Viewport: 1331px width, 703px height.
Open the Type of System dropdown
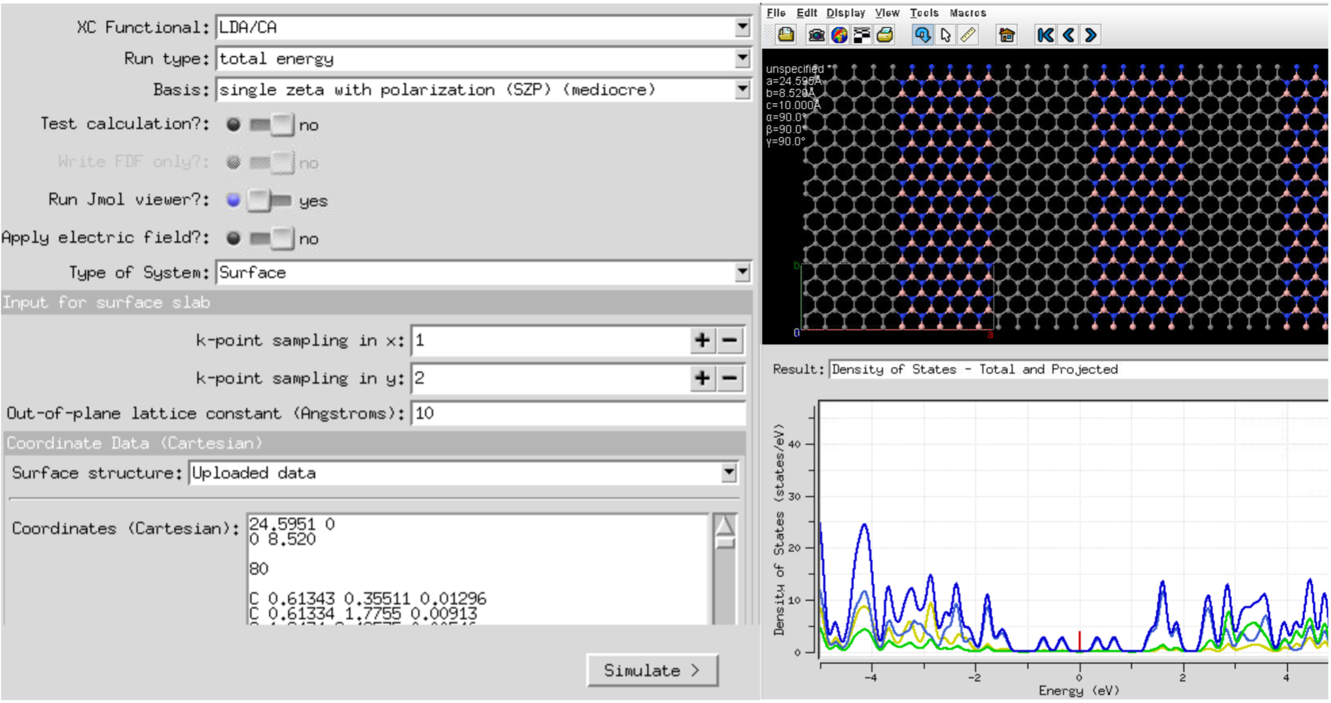[x=743, y=272]
